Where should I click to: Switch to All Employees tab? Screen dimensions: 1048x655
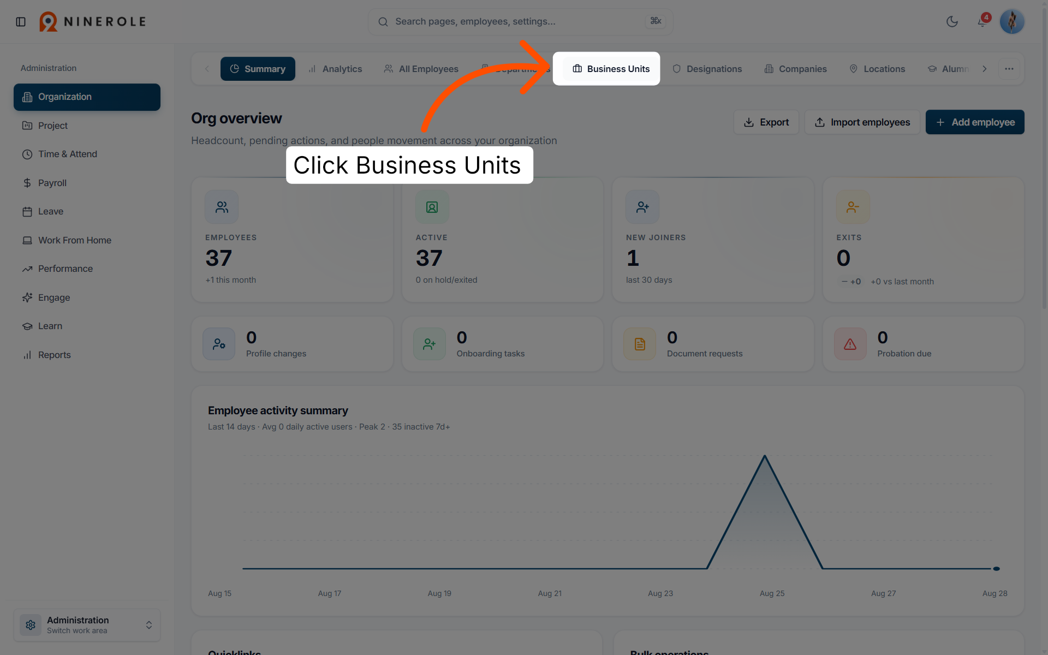pos(421,69)
